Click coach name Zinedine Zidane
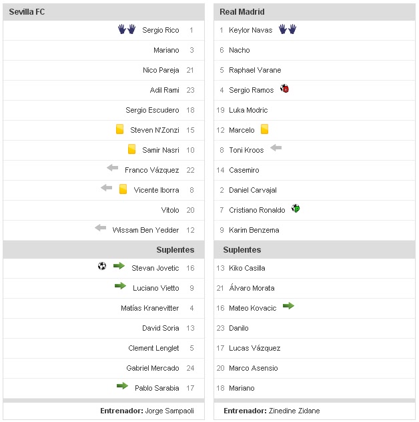419x422 pixels. [x=294, y=411]
